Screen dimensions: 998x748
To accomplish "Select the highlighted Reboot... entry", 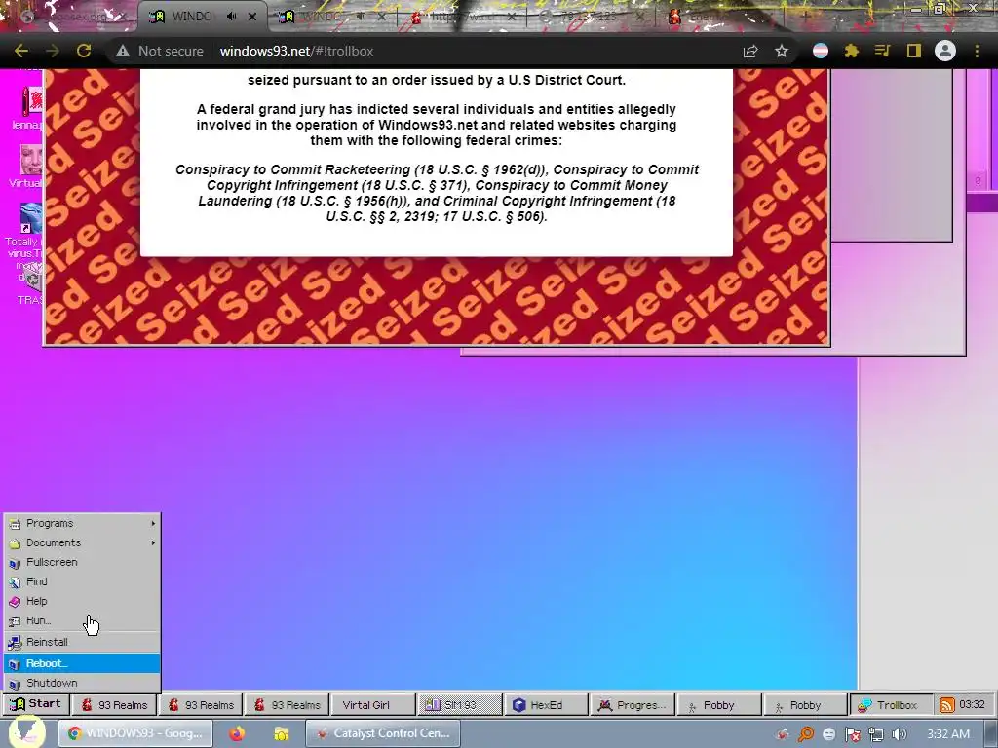I will (x=82, y=663).
